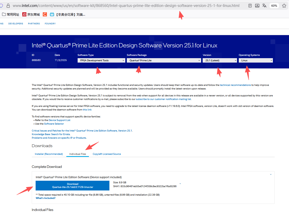The height and width of the screenshot is (212, 289).
Task: Open the 常用网址 bookmarks folder
Action: [x=11, y=14]
